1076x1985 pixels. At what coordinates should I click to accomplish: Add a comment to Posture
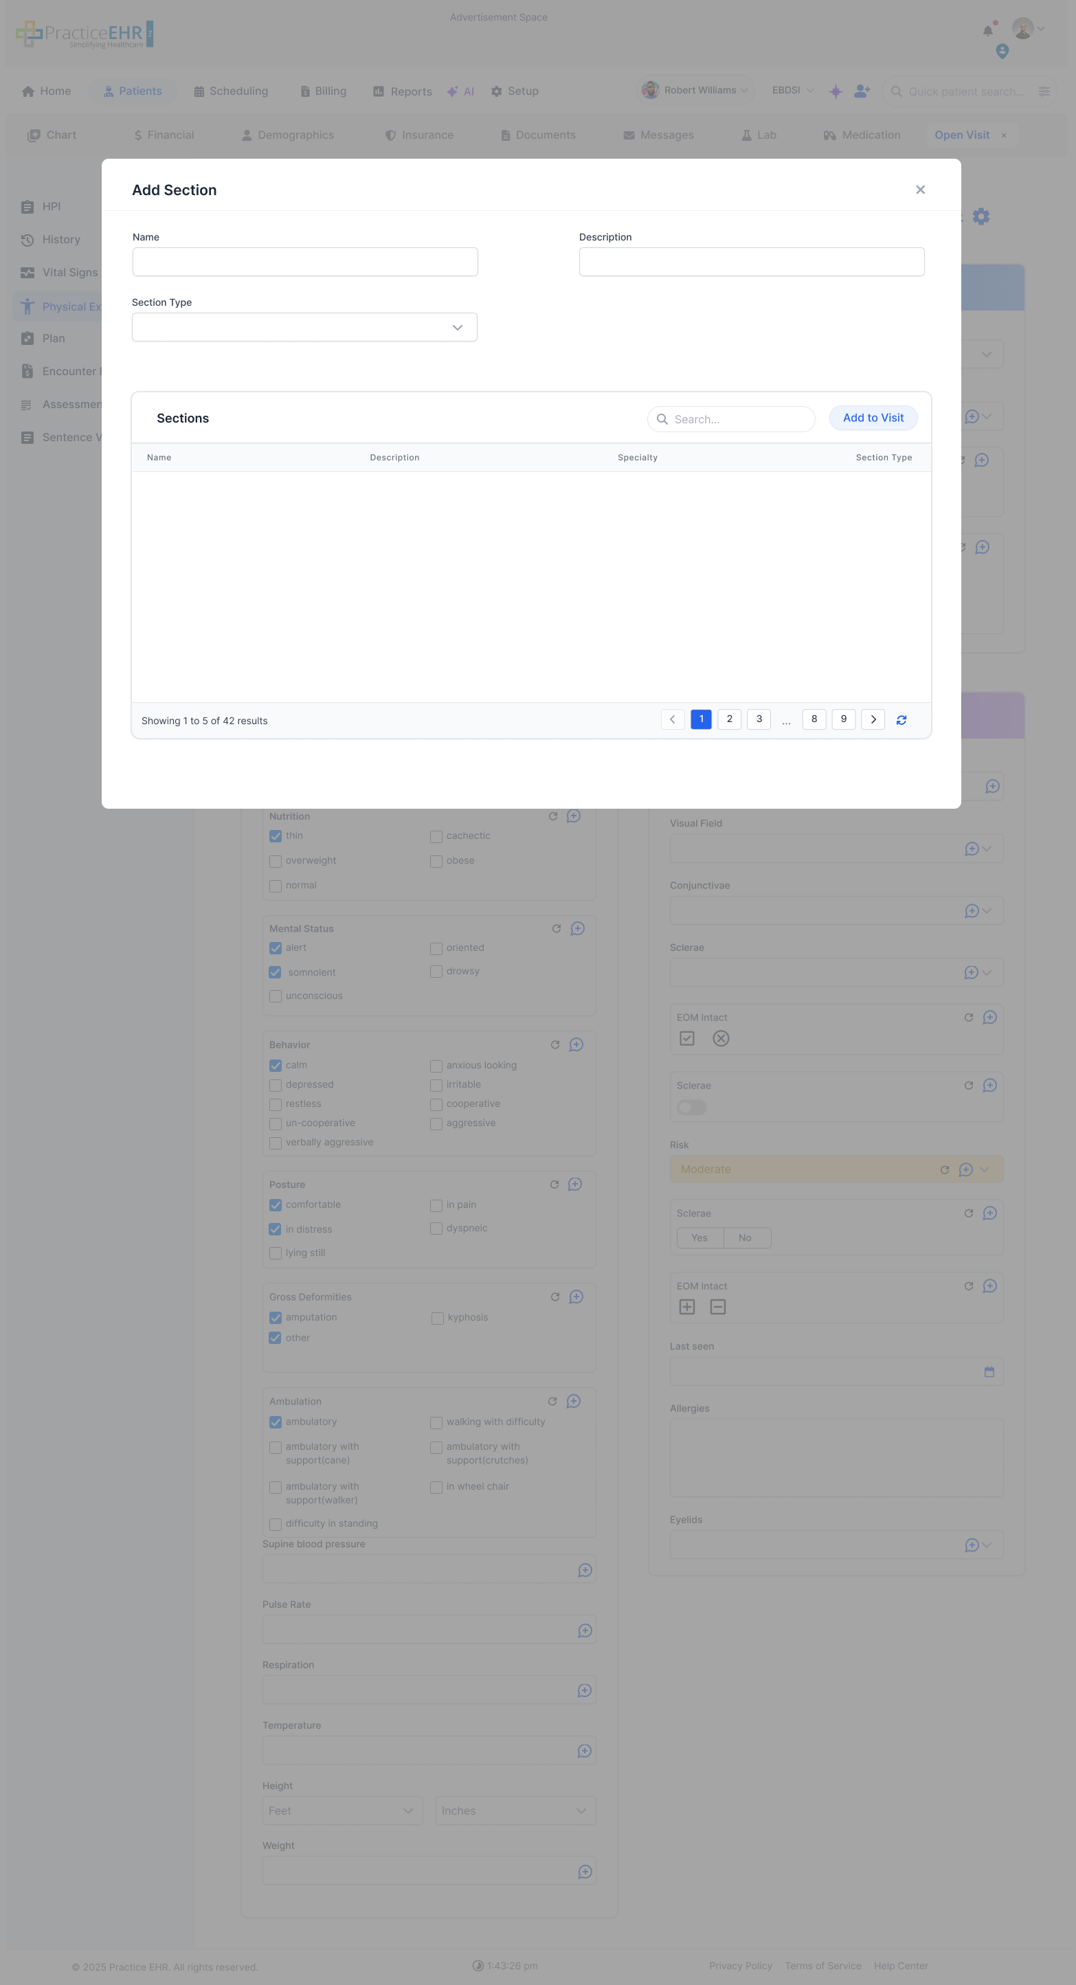575,1185
